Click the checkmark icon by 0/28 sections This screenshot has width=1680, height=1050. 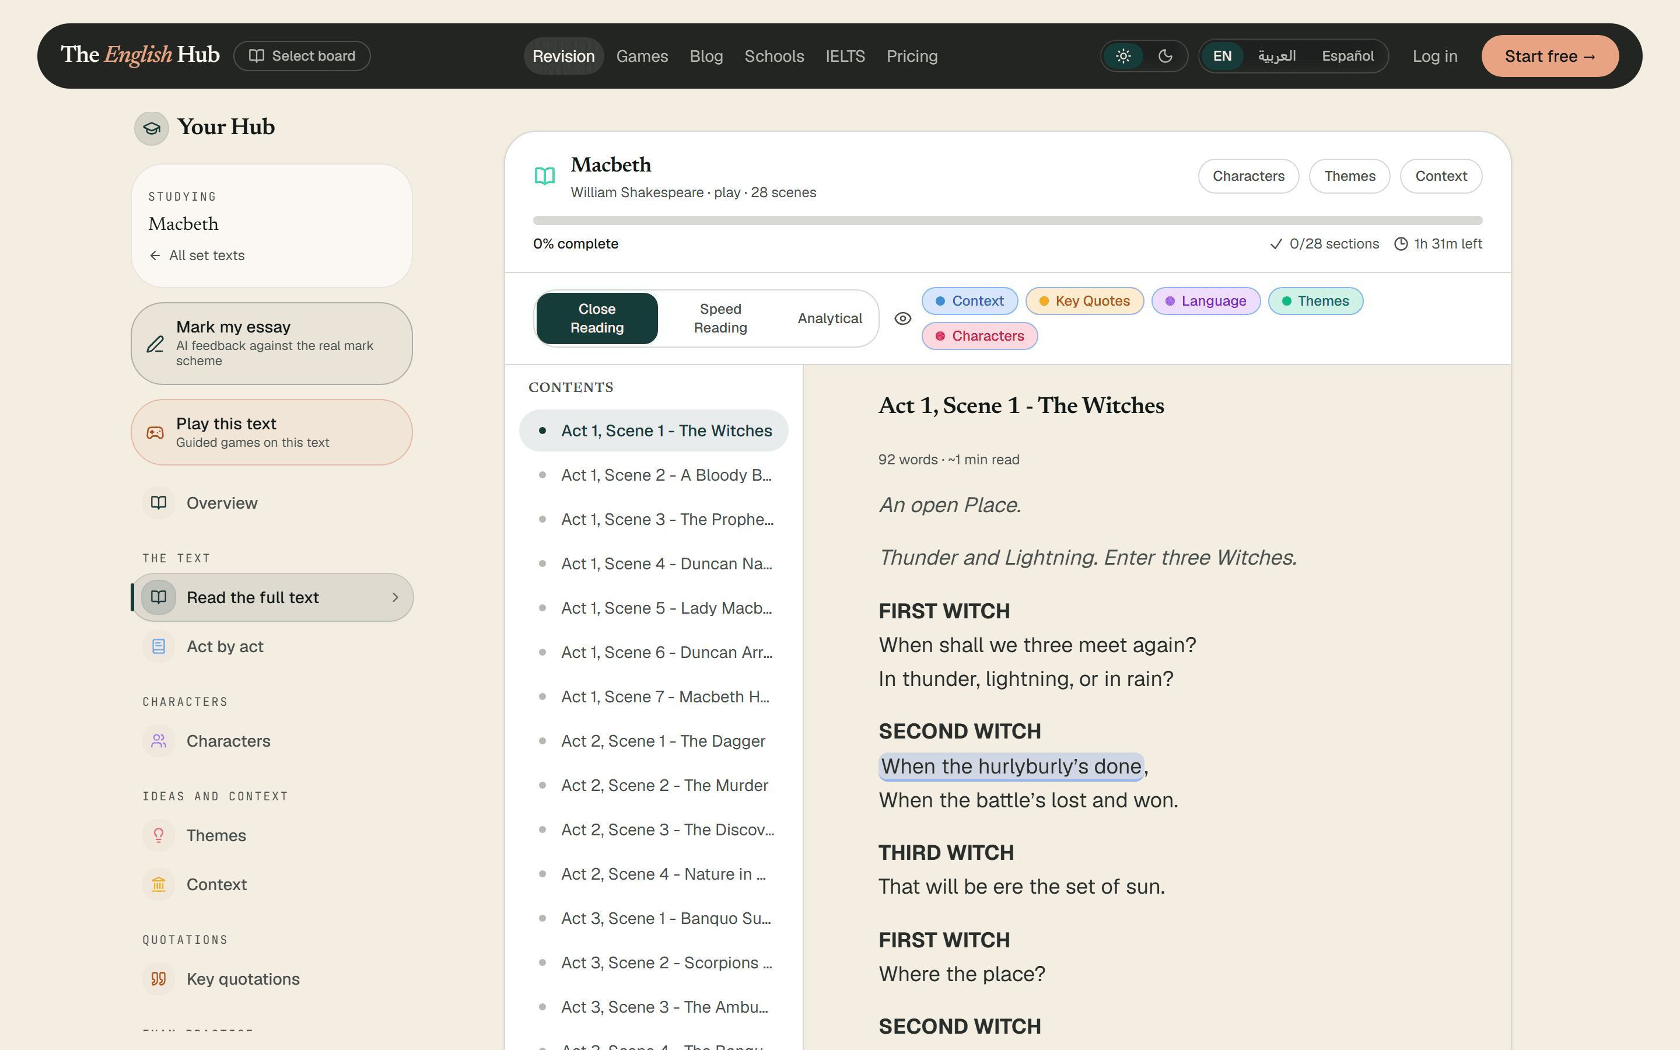tap(1275, 244)
